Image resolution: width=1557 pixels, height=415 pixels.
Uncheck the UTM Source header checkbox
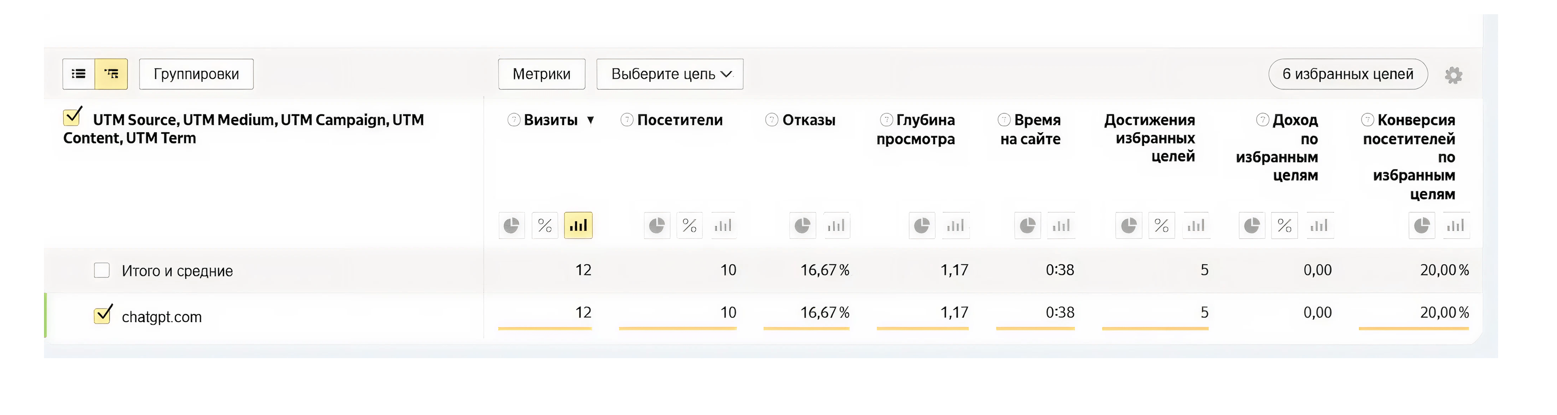72,116
